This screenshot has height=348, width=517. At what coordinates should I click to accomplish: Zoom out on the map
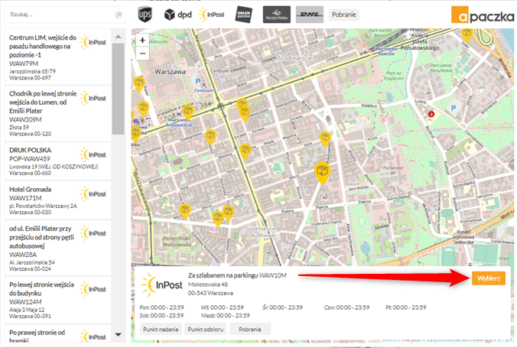pyautogui.click(x=142, y=53)
